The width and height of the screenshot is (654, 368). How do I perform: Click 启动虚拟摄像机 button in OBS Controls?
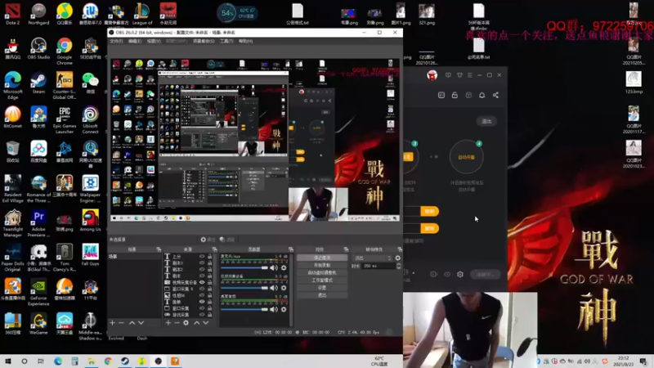pos(322,272)
